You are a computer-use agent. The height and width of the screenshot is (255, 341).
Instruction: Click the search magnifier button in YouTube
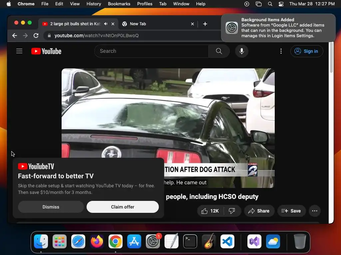pyautogui.click(x=219, y=51)
